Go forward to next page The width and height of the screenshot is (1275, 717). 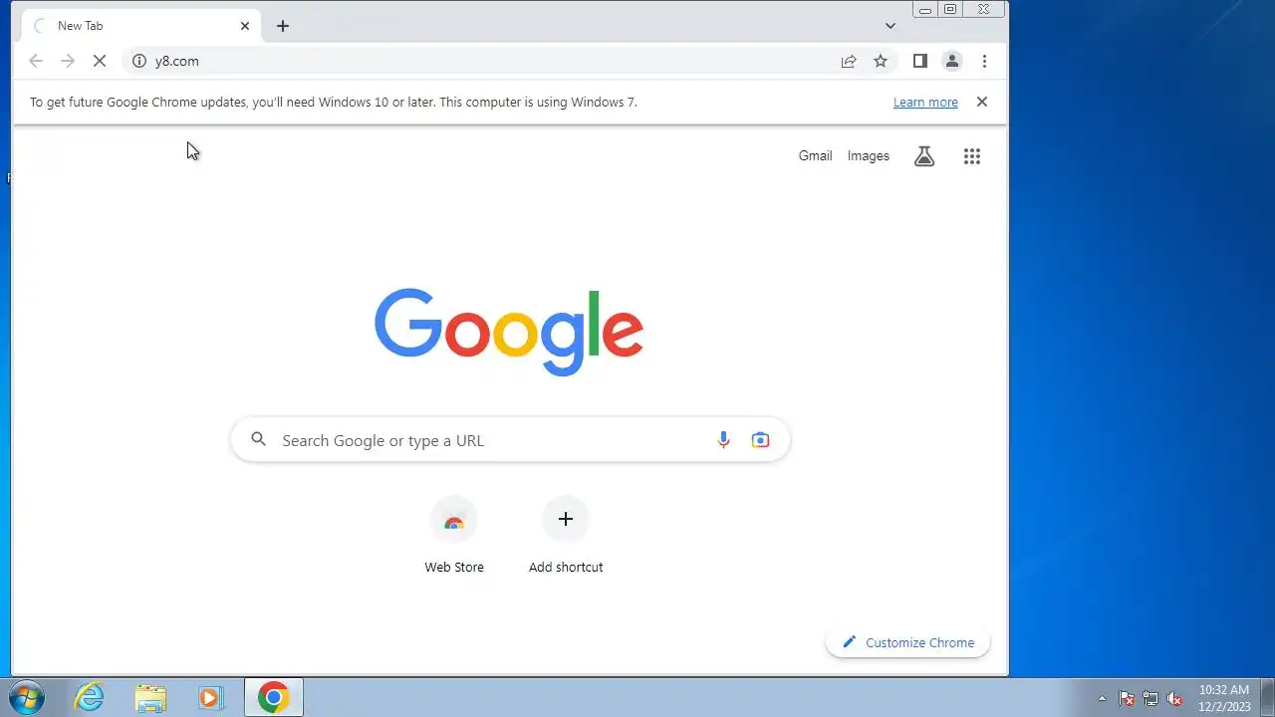(x=68, y=61)
